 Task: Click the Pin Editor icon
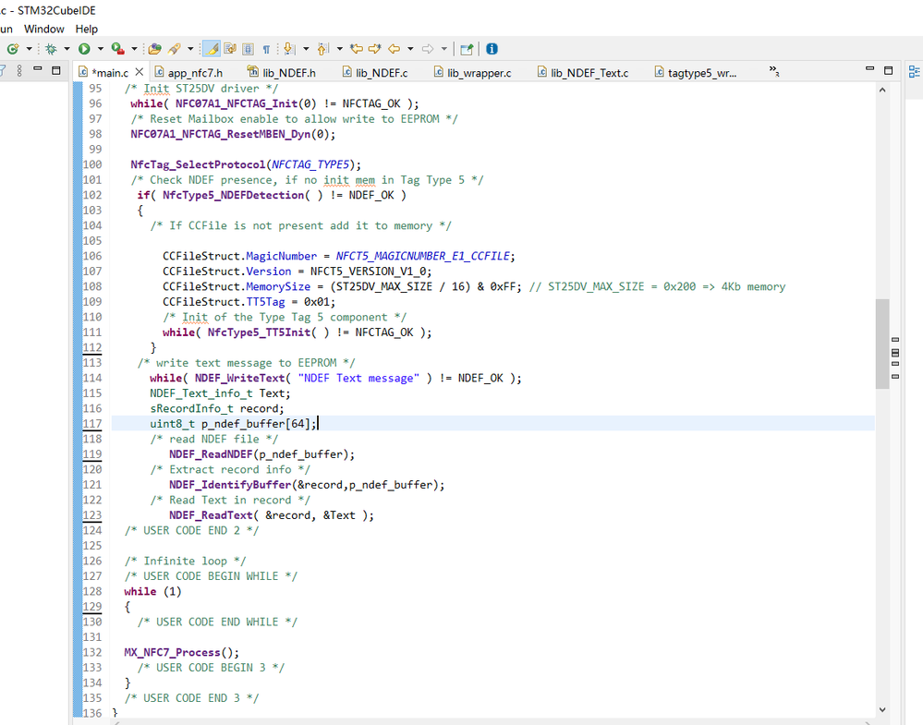pos(467,49)
